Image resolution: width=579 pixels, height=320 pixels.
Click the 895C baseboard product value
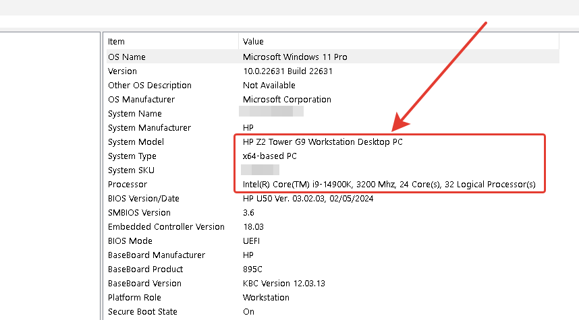point(252,269)
